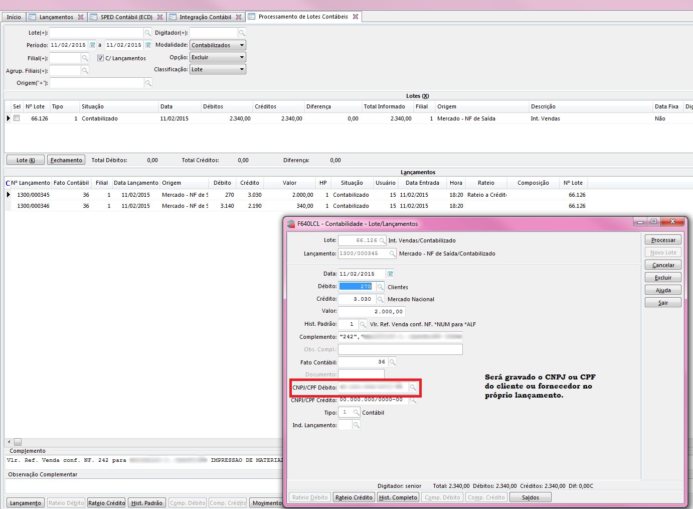Toggle C/ Lançamentos checkbox
693x509 pixels.
click(100, 58)
